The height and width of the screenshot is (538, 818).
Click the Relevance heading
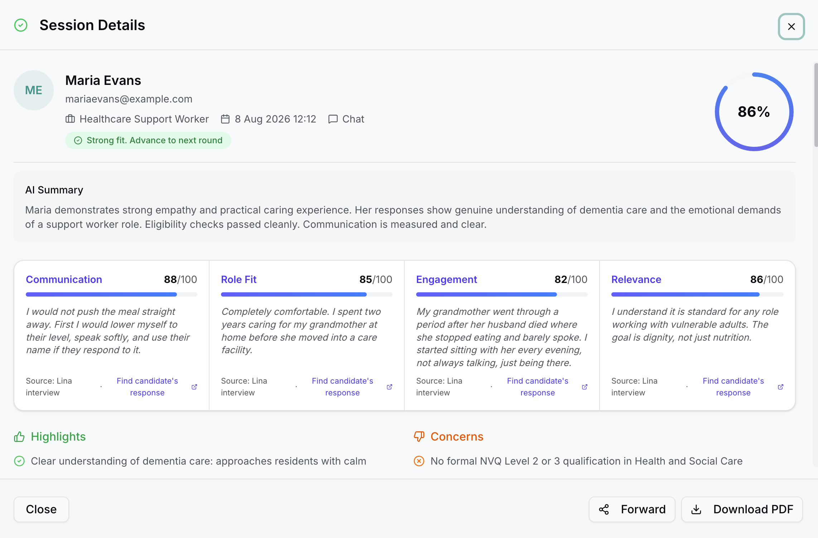[636, 279]
